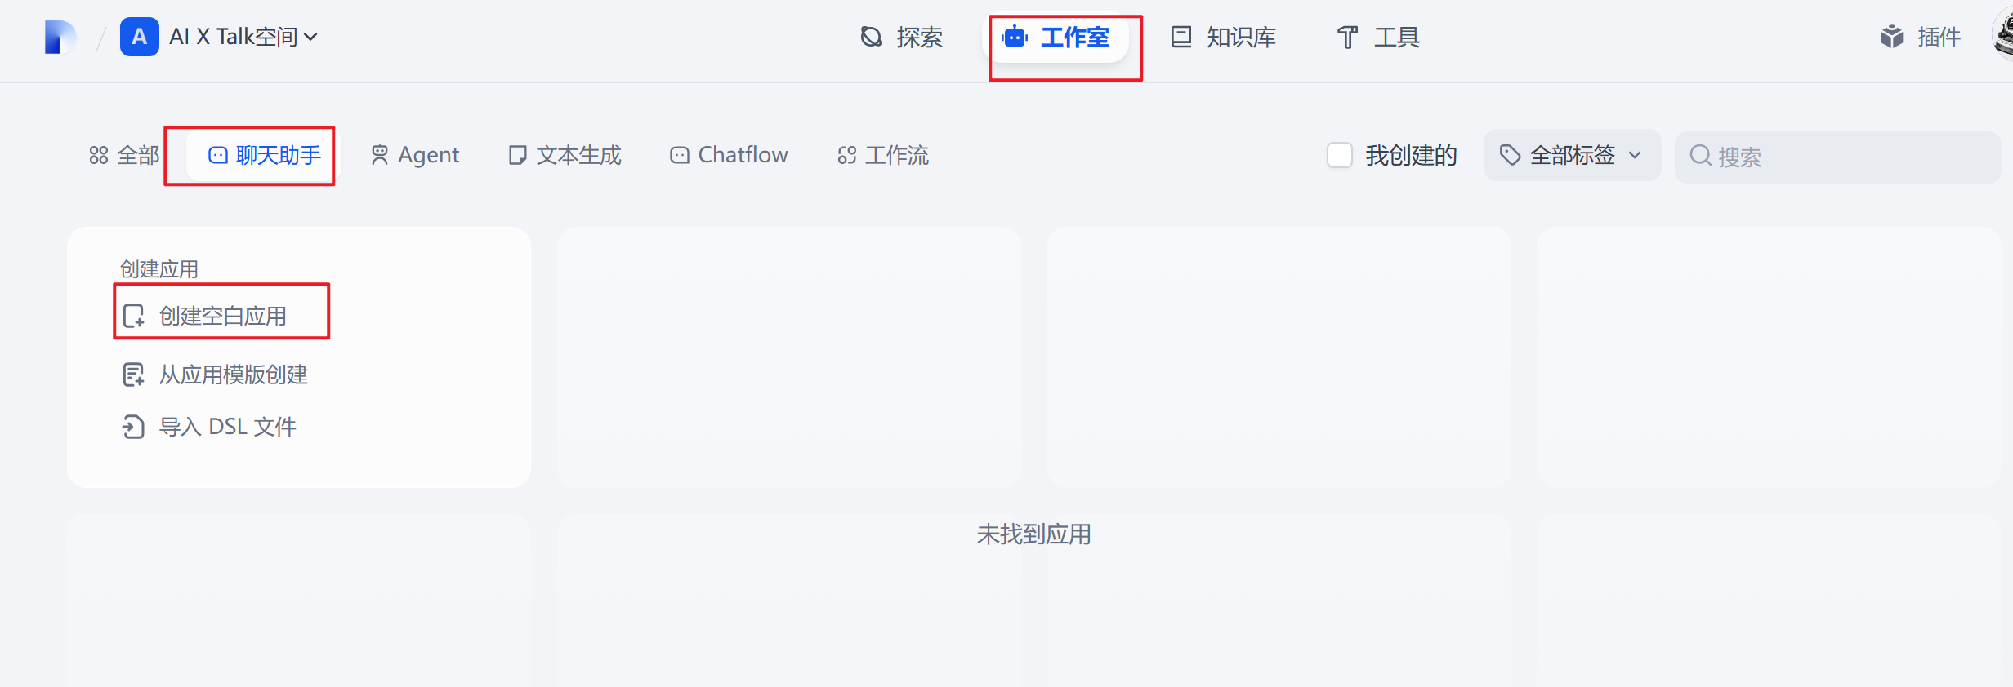Select the 工作流 tab
The height and width of the screenshot is (687, 2013).
[883, 155]
